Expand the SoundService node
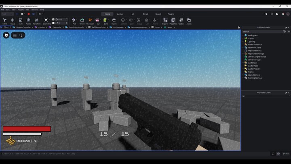 243,75
